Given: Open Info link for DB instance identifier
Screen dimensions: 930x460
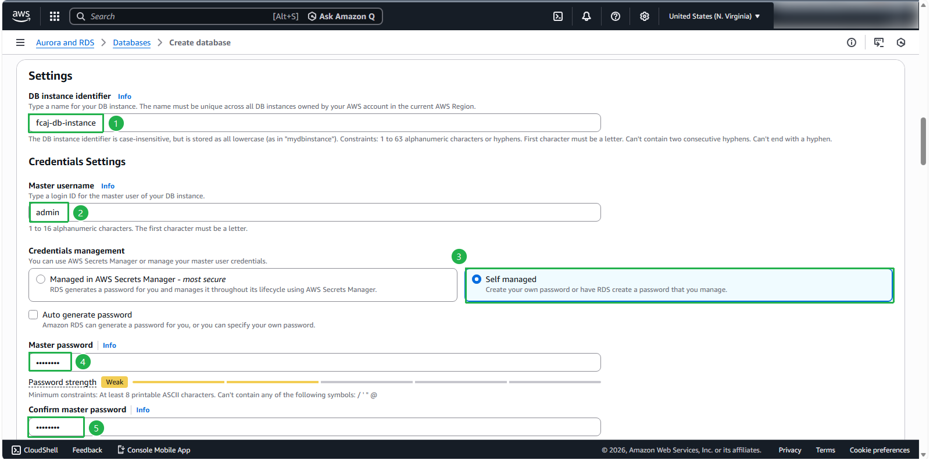Looking at the screenshot, I should pos(124,97).
